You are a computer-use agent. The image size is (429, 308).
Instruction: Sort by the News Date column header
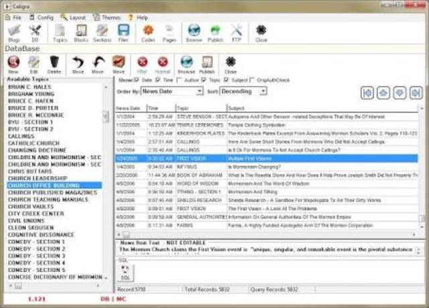point(131,108)
